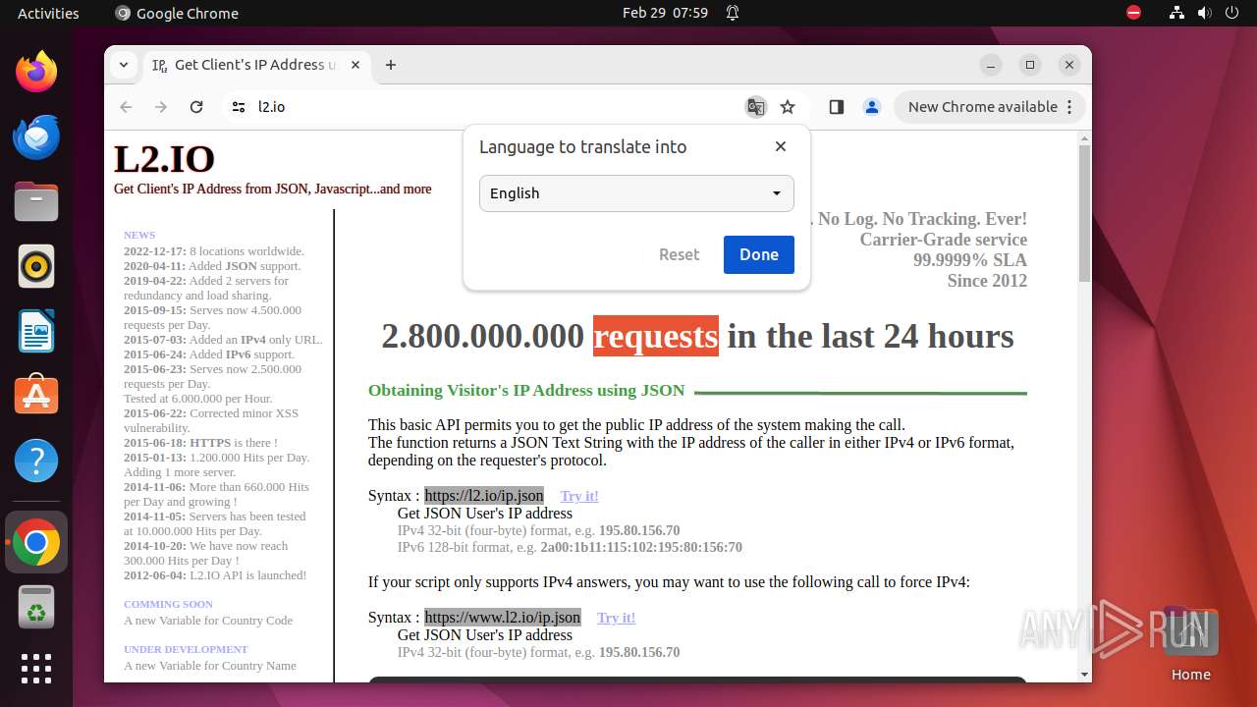Click the https://l2.io/ip.json syntax URL
The image size is (1257, 707).
(x=484, y=496)
